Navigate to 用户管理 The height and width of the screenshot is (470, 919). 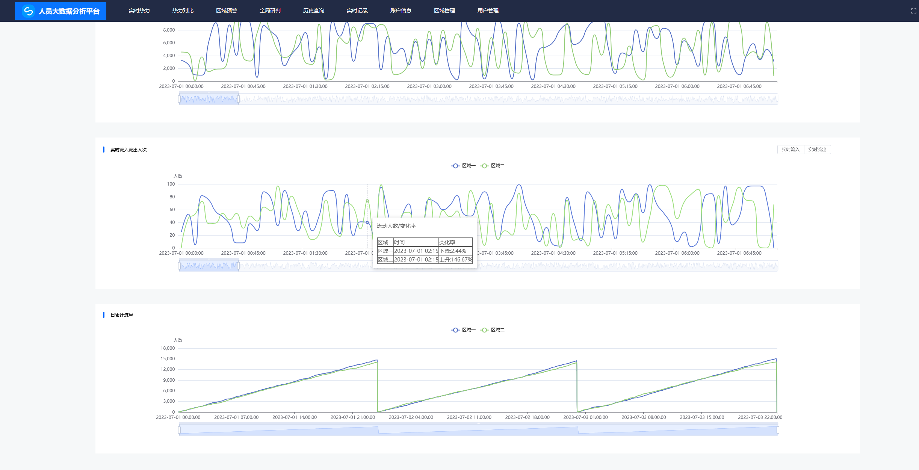click(x=488, y=11)
